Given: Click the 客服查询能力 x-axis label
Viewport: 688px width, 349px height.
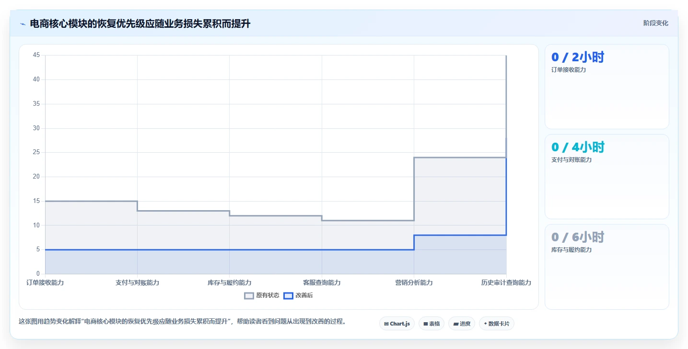Looking at the screenshot, I should [322, 283].
